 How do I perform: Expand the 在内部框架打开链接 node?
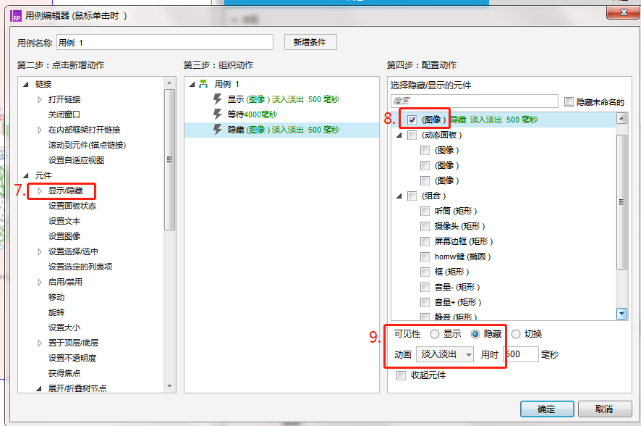(40, 130)
